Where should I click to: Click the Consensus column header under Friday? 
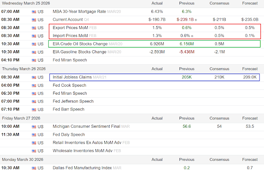(220, 118)
